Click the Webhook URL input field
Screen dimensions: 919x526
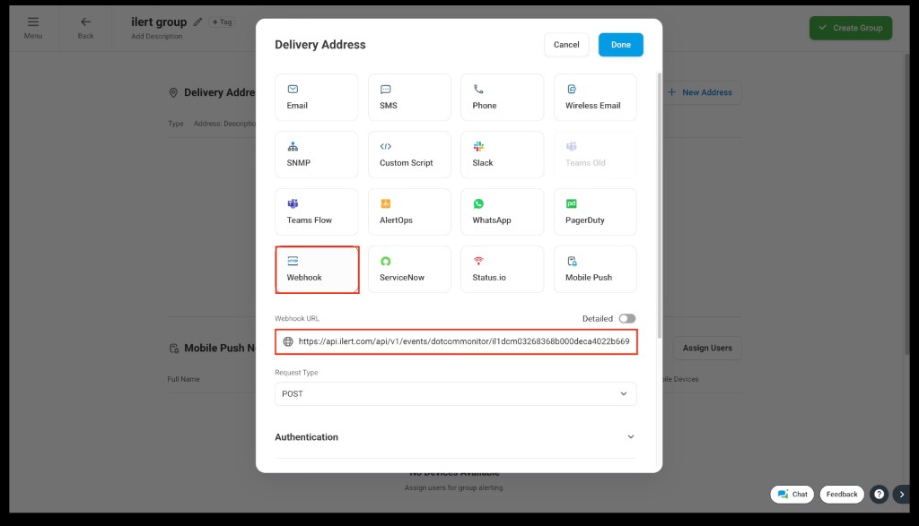coord(462,341)
